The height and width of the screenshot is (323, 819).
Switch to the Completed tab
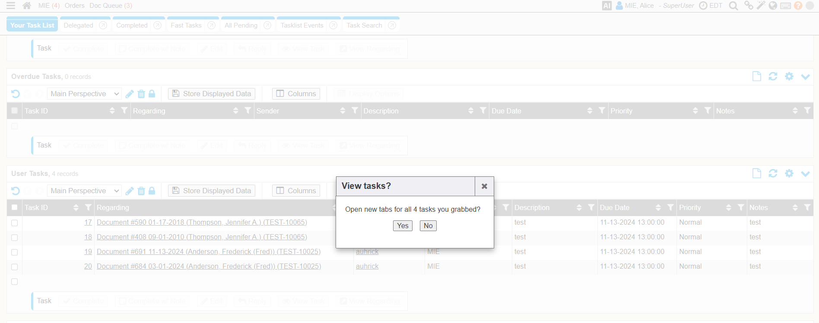132,25
